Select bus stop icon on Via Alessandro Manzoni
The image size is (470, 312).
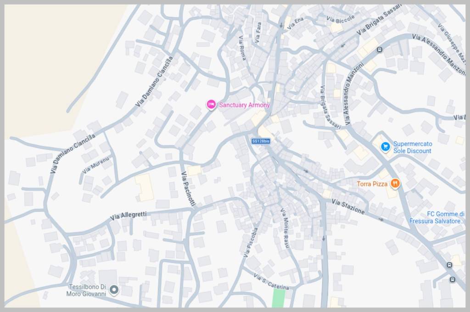[x=380, y=50]
